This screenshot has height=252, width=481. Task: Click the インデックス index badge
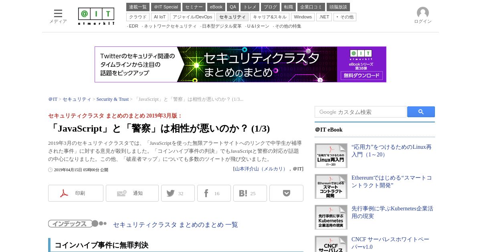[x=77, y=224]
